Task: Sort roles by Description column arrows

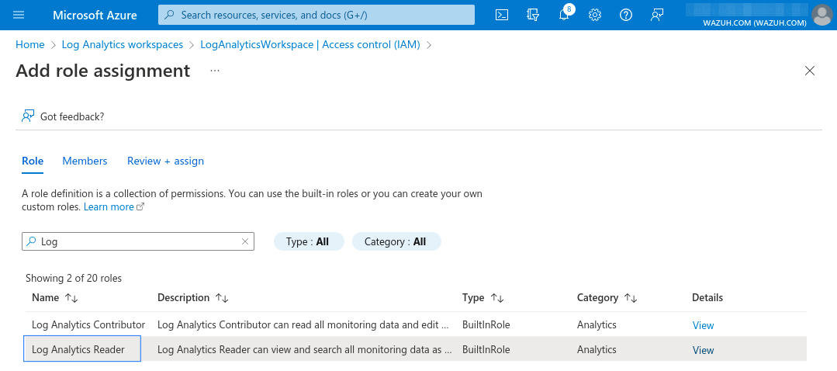Action: click(222, 298)
